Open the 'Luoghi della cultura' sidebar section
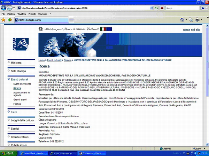Image resolution: width=209 pixels, height=156 pixels. [22, 120]
